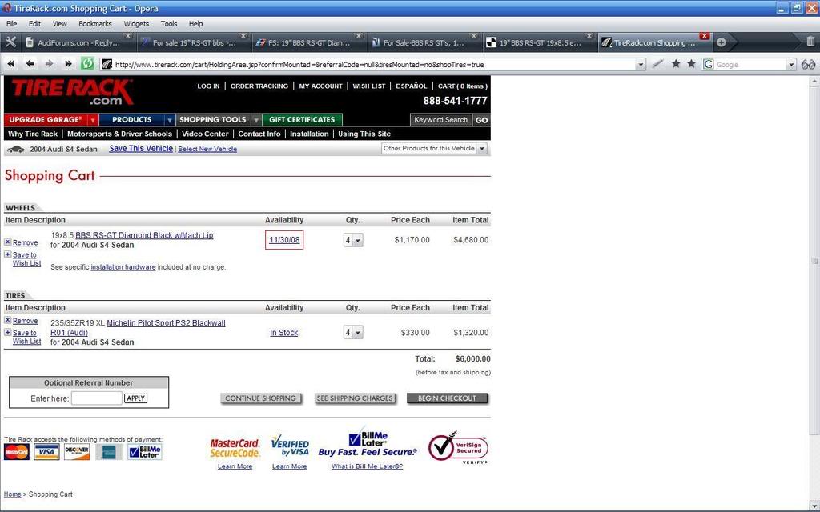Click the VeriSign Secured seal

(456, 448)
